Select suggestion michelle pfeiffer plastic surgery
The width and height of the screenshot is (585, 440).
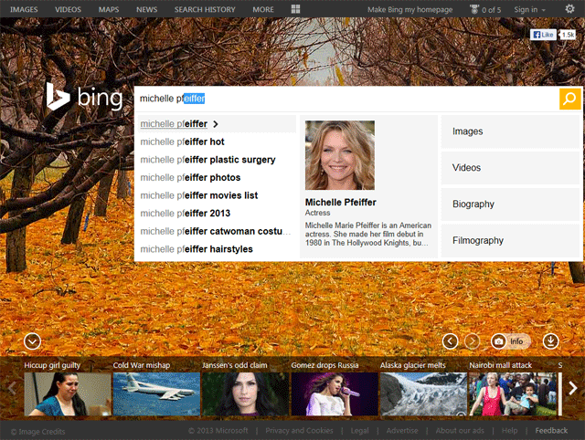(x=217, y=160)
